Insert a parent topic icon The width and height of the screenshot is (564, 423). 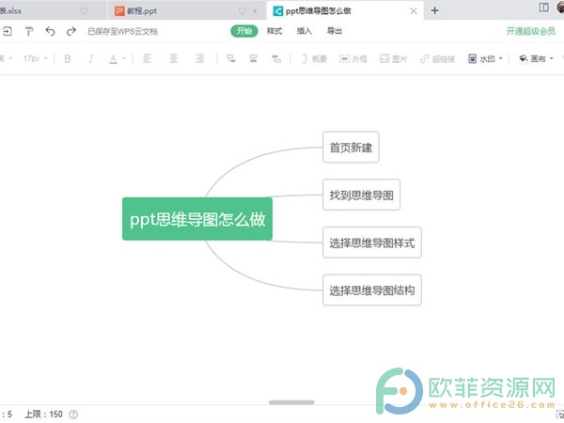(x=276, y=58)
